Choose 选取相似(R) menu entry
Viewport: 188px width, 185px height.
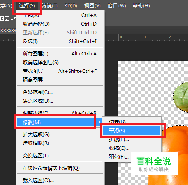pyautogui.click(x=60, y=143)
